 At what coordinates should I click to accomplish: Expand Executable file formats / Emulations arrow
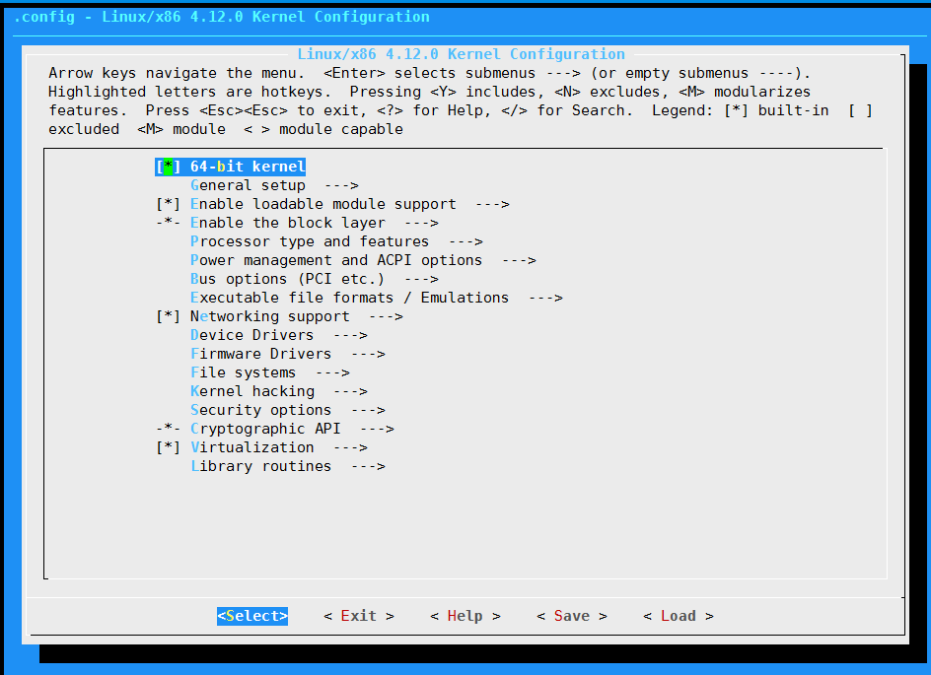(x=546, y=298)
